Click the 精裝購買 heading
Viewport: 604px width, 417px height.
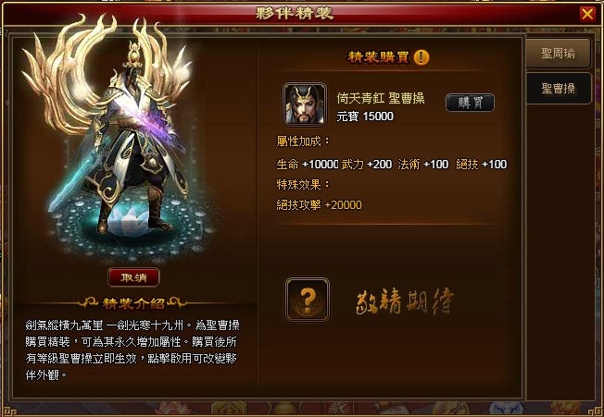coord(378,57)
